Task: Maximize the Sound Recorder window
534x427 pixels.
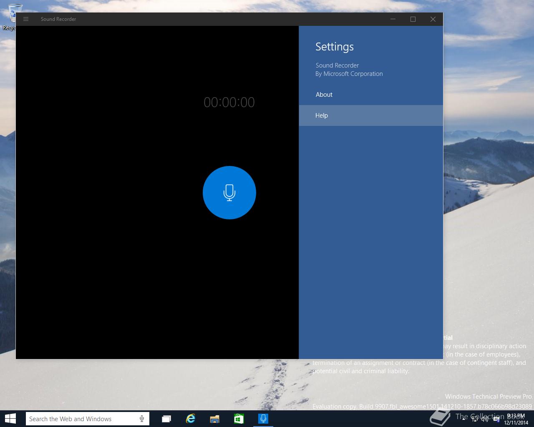Action: [x=413, y=19]
